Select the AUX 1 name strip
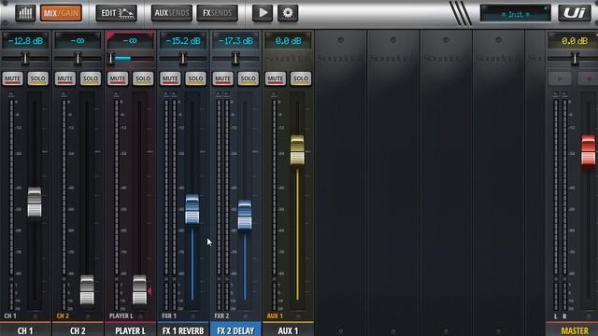This screenshot has height=336, width=598. coord(289,329)
